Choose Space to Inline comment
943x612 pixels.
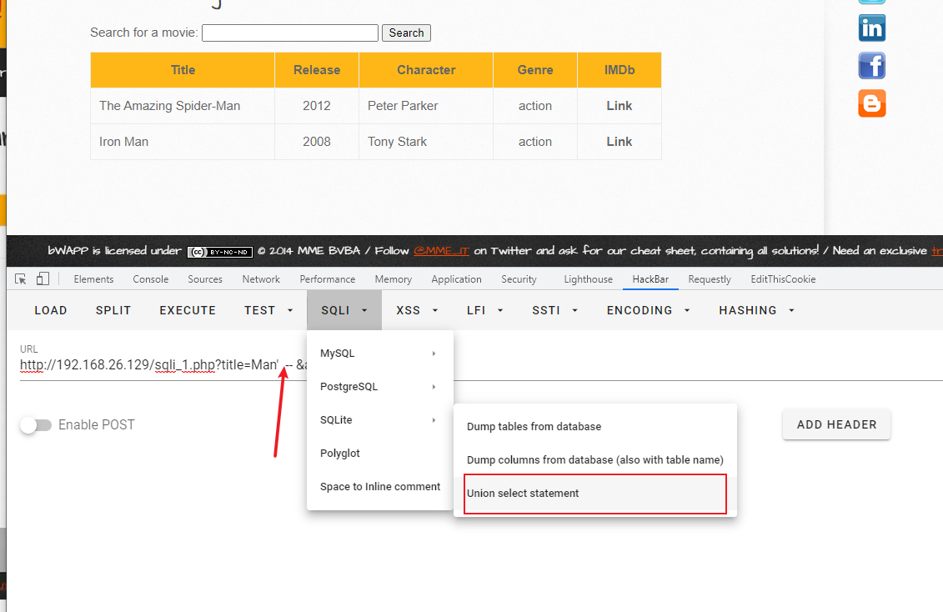379,486
